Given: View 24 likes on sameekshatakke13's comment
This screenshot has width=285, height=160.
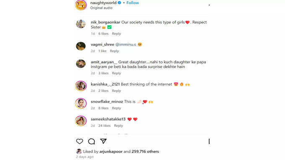Looking at the screenshot, I should 104,126.
